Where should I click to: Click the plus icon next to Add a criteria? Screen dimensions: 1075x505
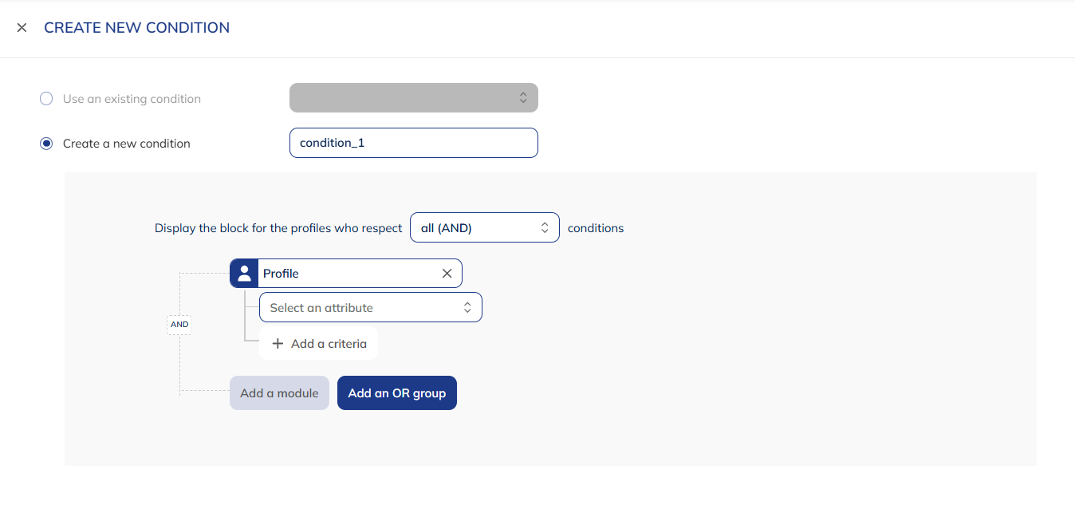pyautogui.click(x=278, y=343)
